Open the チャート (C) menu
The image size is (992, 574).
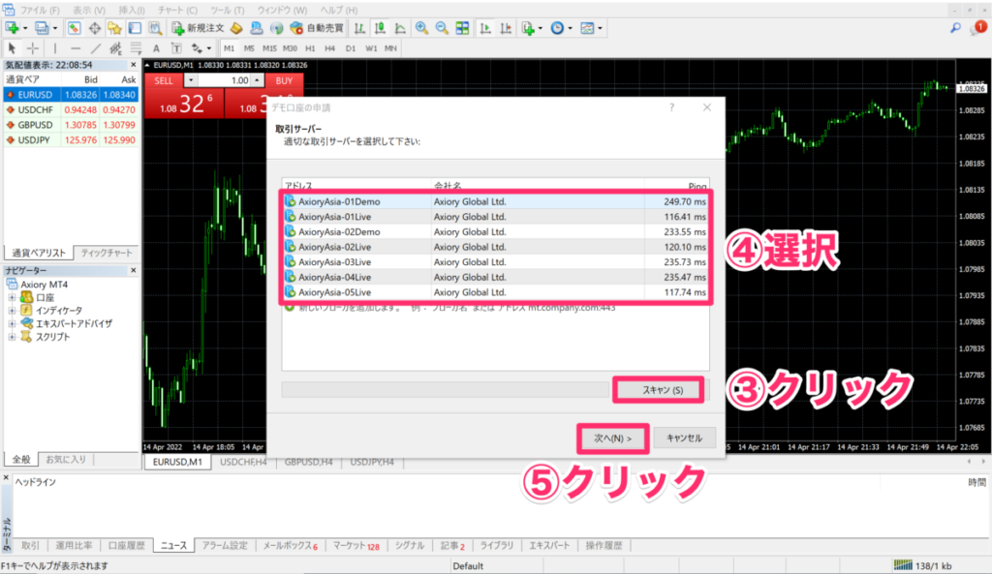click(178, 10)
